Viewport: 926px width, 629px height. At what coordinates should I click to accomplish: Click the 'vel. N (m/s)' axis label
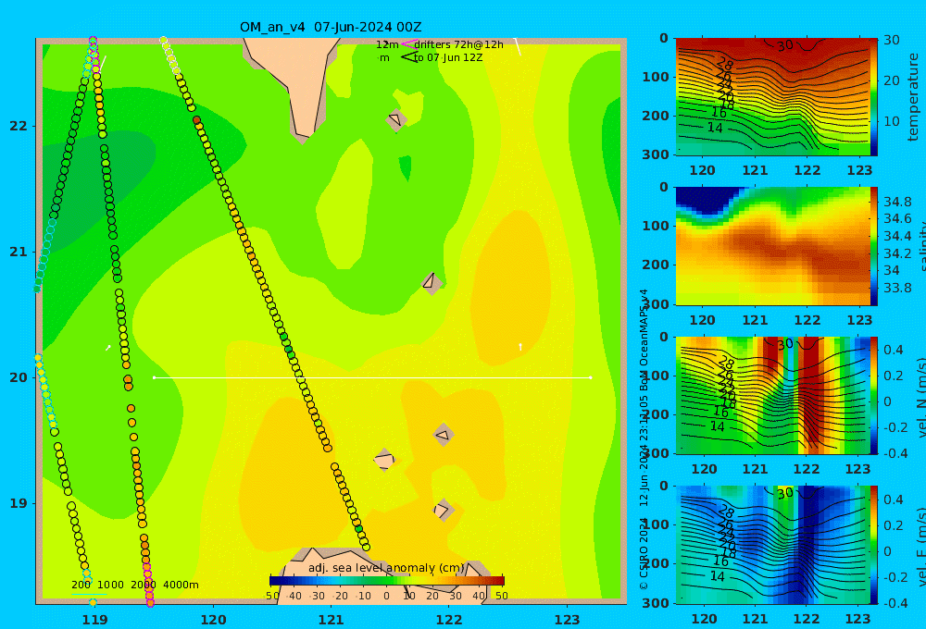pos(920,397)
